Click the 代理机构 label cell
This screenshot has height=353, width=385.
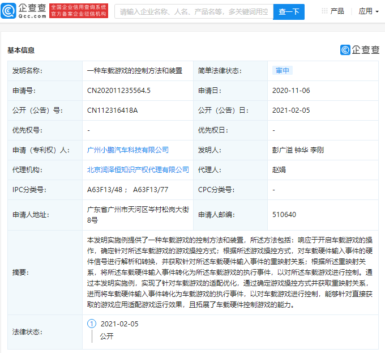[x=45, y=170]
